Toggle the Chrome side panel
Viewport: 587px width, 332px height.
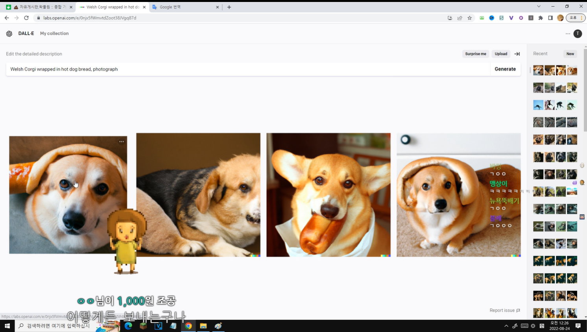click(550, 18)
